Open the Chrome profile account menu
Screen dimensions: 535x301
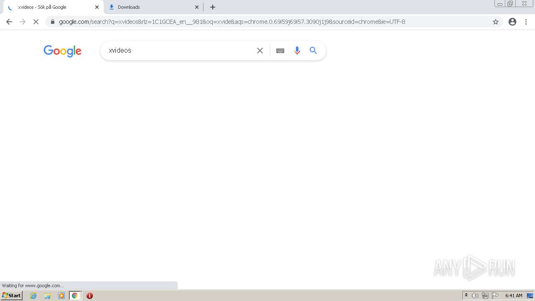512,22
